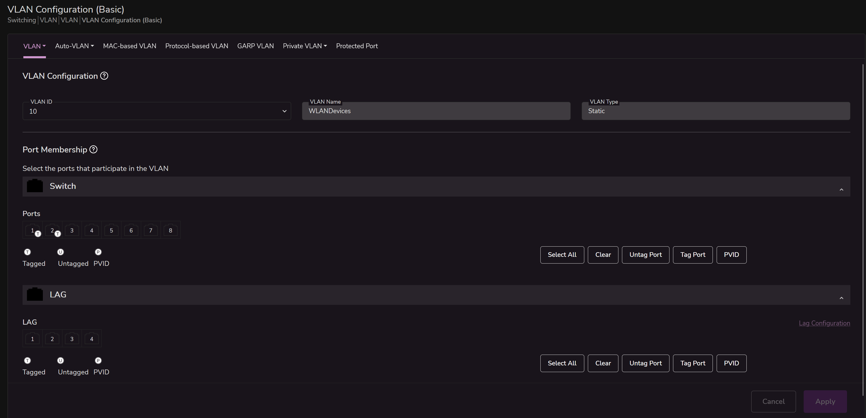The width and height of the screenshot is (866, 418).
Task: Switch to Protected Port tab
Action: click(357, 46)
